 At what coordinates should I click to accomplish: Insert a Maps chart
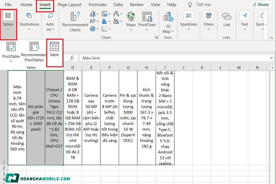(131, 21)
